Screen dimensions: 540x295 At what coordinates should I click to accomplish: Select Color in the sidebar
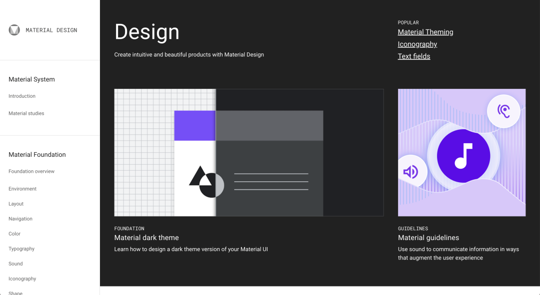(14, 234)
